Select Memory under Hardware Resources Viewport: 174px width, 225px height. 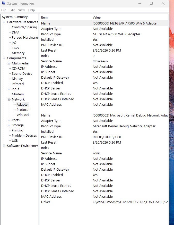pyautogui.click(x=18, y=53)
